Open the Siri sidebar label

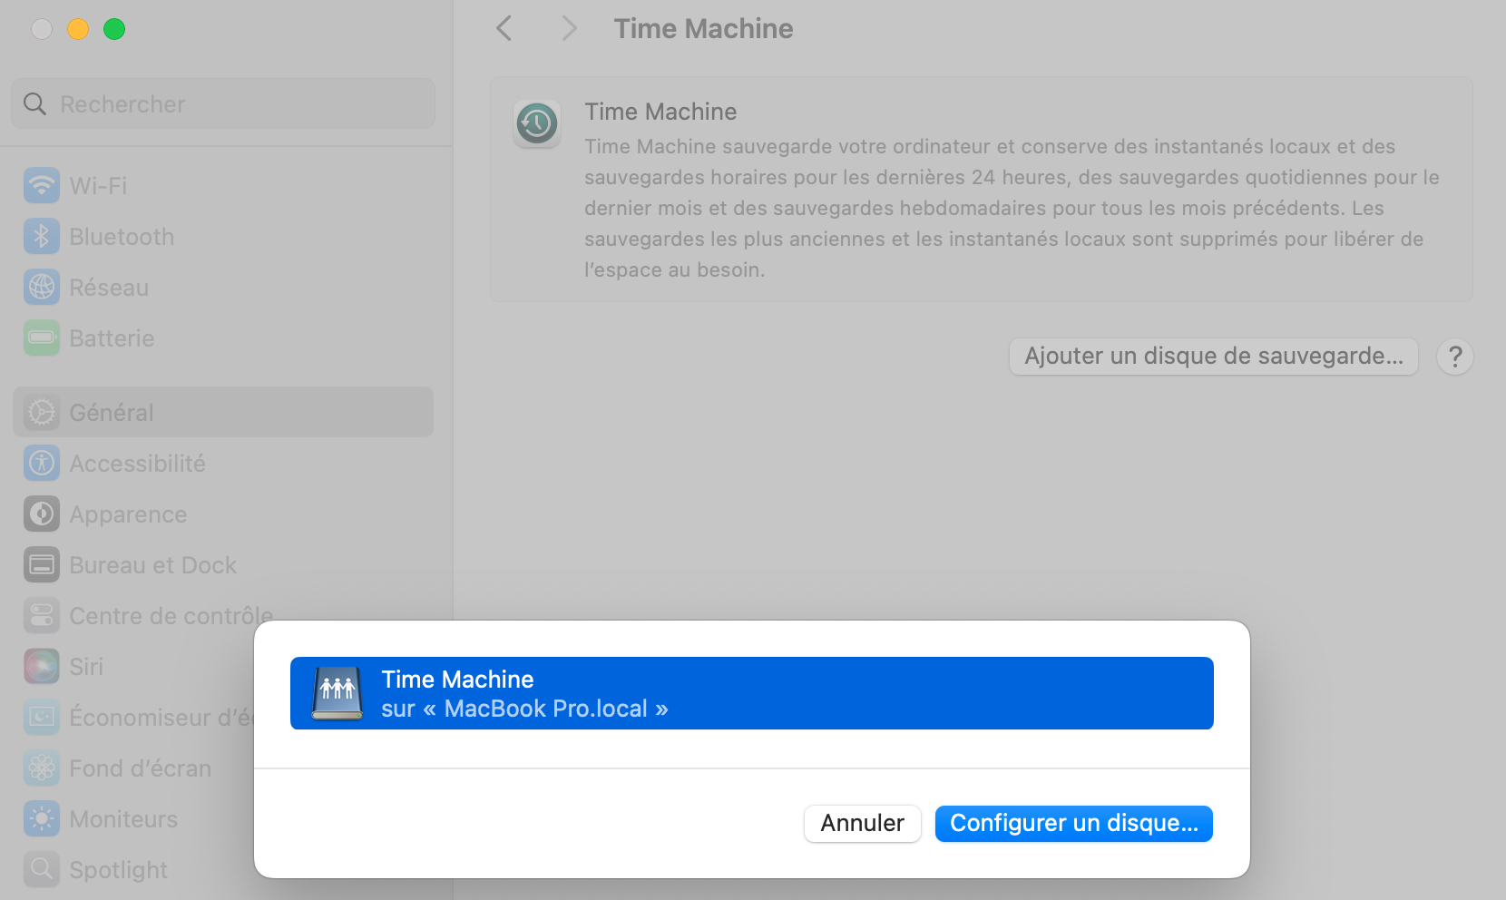click(86, 667)
